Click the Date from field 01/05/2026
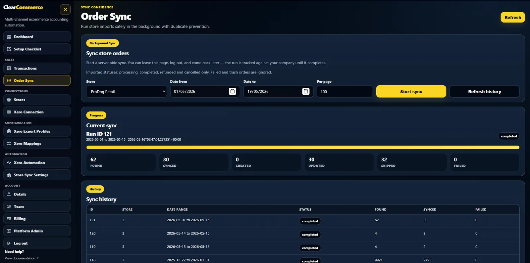The image size is (530, 263). coord(205,91)
